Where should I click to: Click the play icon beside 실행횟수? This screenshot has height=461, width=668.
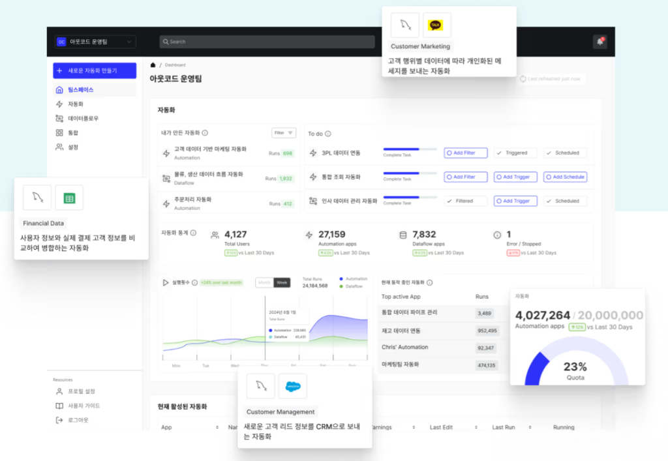coord(166,282)
